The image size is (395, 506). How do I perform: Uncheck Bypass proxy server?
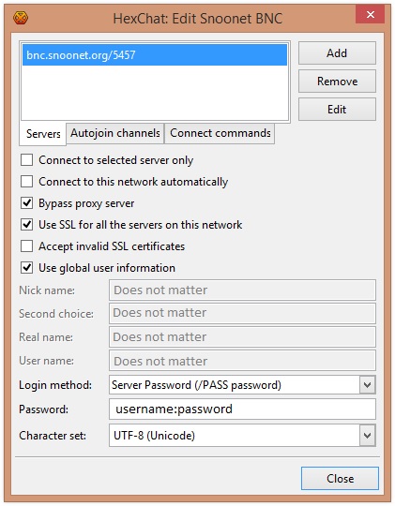pos(26,203)
